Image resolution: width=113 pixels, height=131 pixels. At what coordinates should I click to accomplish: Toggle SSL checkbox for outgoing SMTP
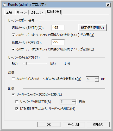point(13,35)
